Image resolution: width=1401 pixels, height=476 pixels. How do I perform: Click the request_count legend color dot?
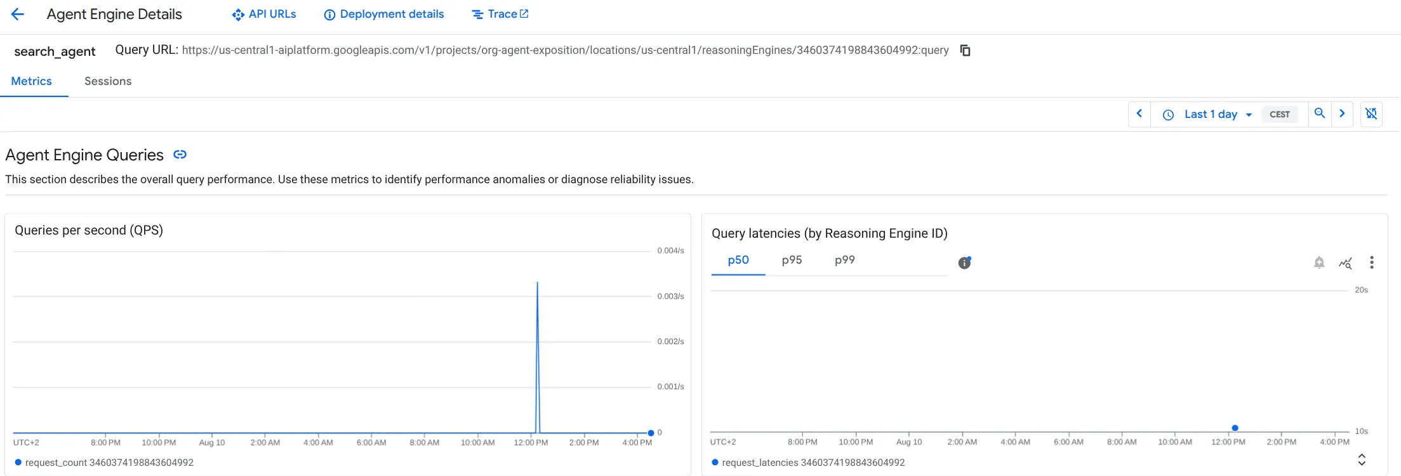[x=18, y=463]
